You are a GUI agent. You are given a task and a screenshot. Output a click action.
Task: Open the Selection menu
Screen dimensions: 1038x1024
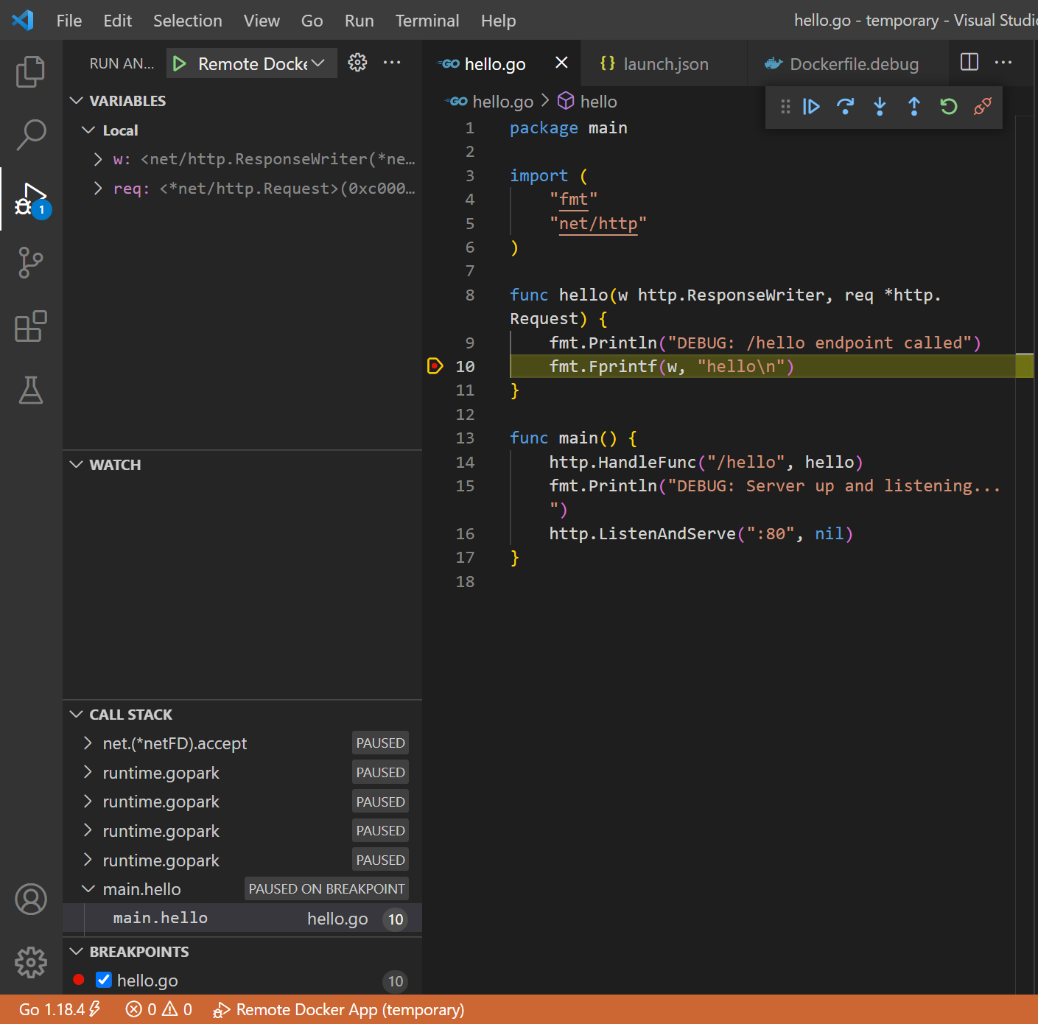[187, 21]
